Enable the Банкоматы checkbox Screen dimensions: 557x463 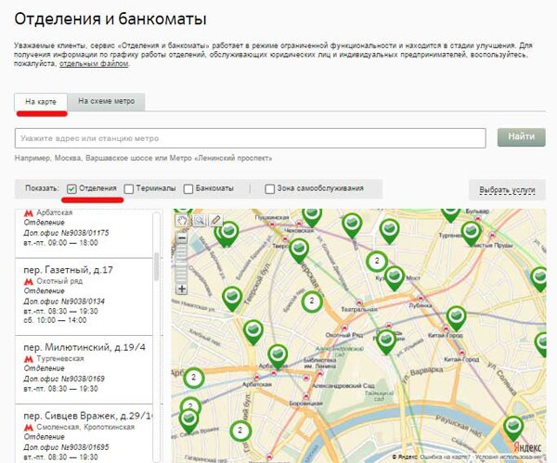click(x=188, y=189)
